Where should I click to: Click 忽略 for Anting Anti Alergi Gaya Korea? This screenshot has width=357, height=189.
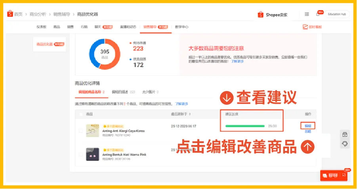[x=308, y=132]
